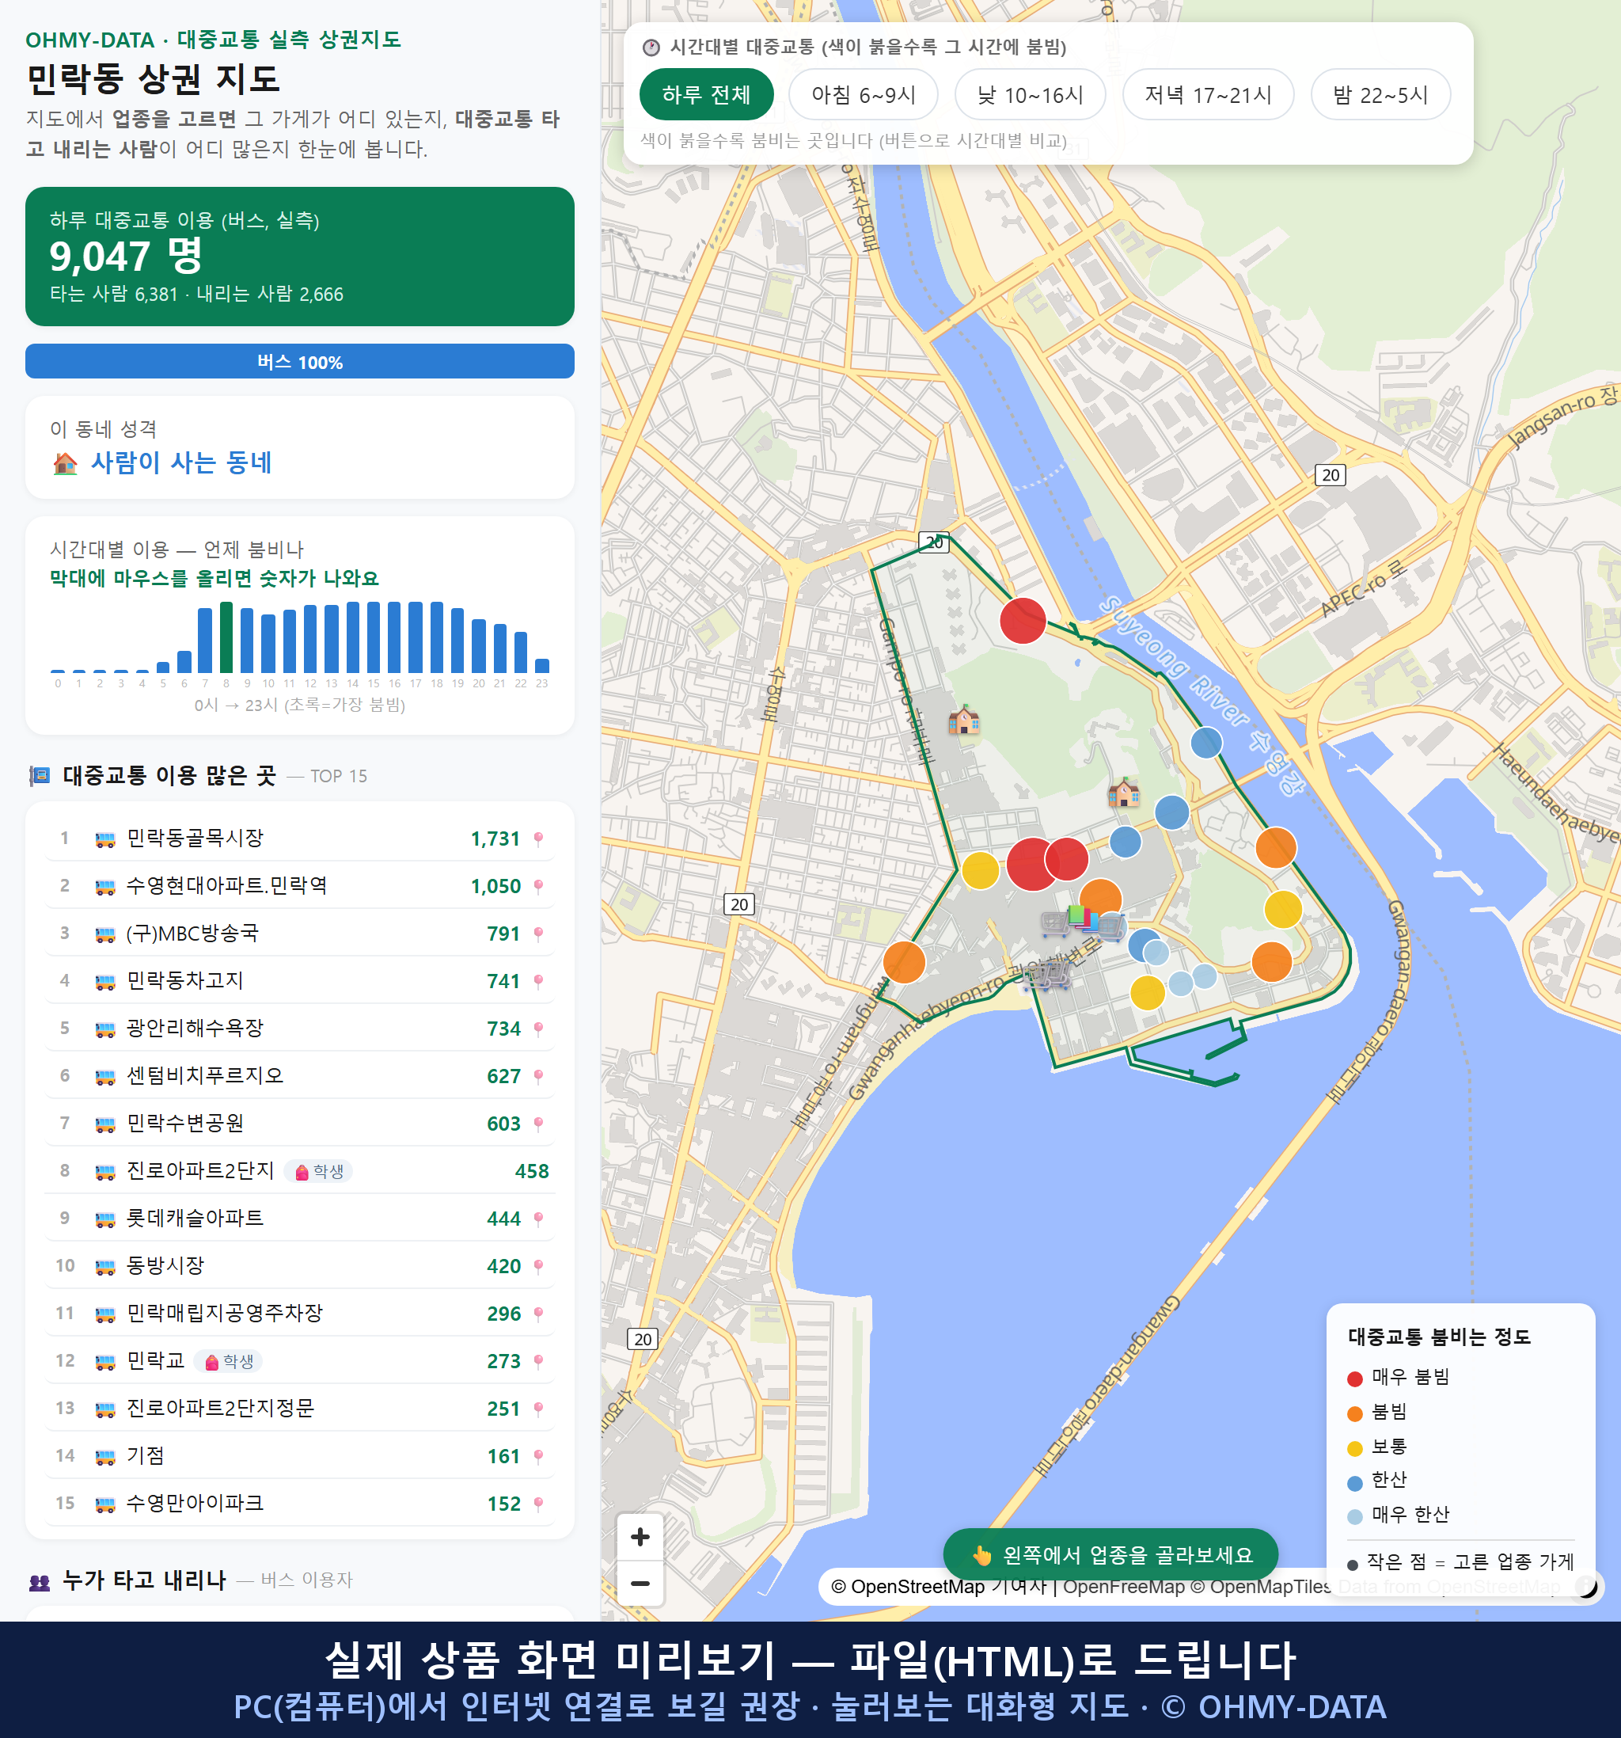
Task: Click the 1,731 ridership value
Action: [495, 839]
